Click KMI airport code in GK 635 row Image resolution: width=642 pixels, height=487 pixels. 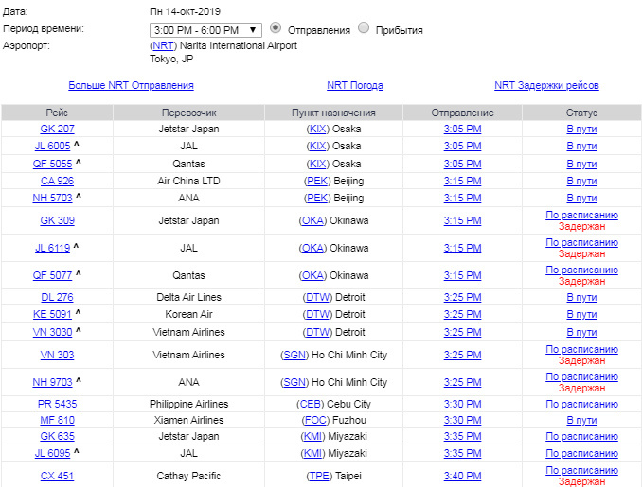click(x=312, y=436)
